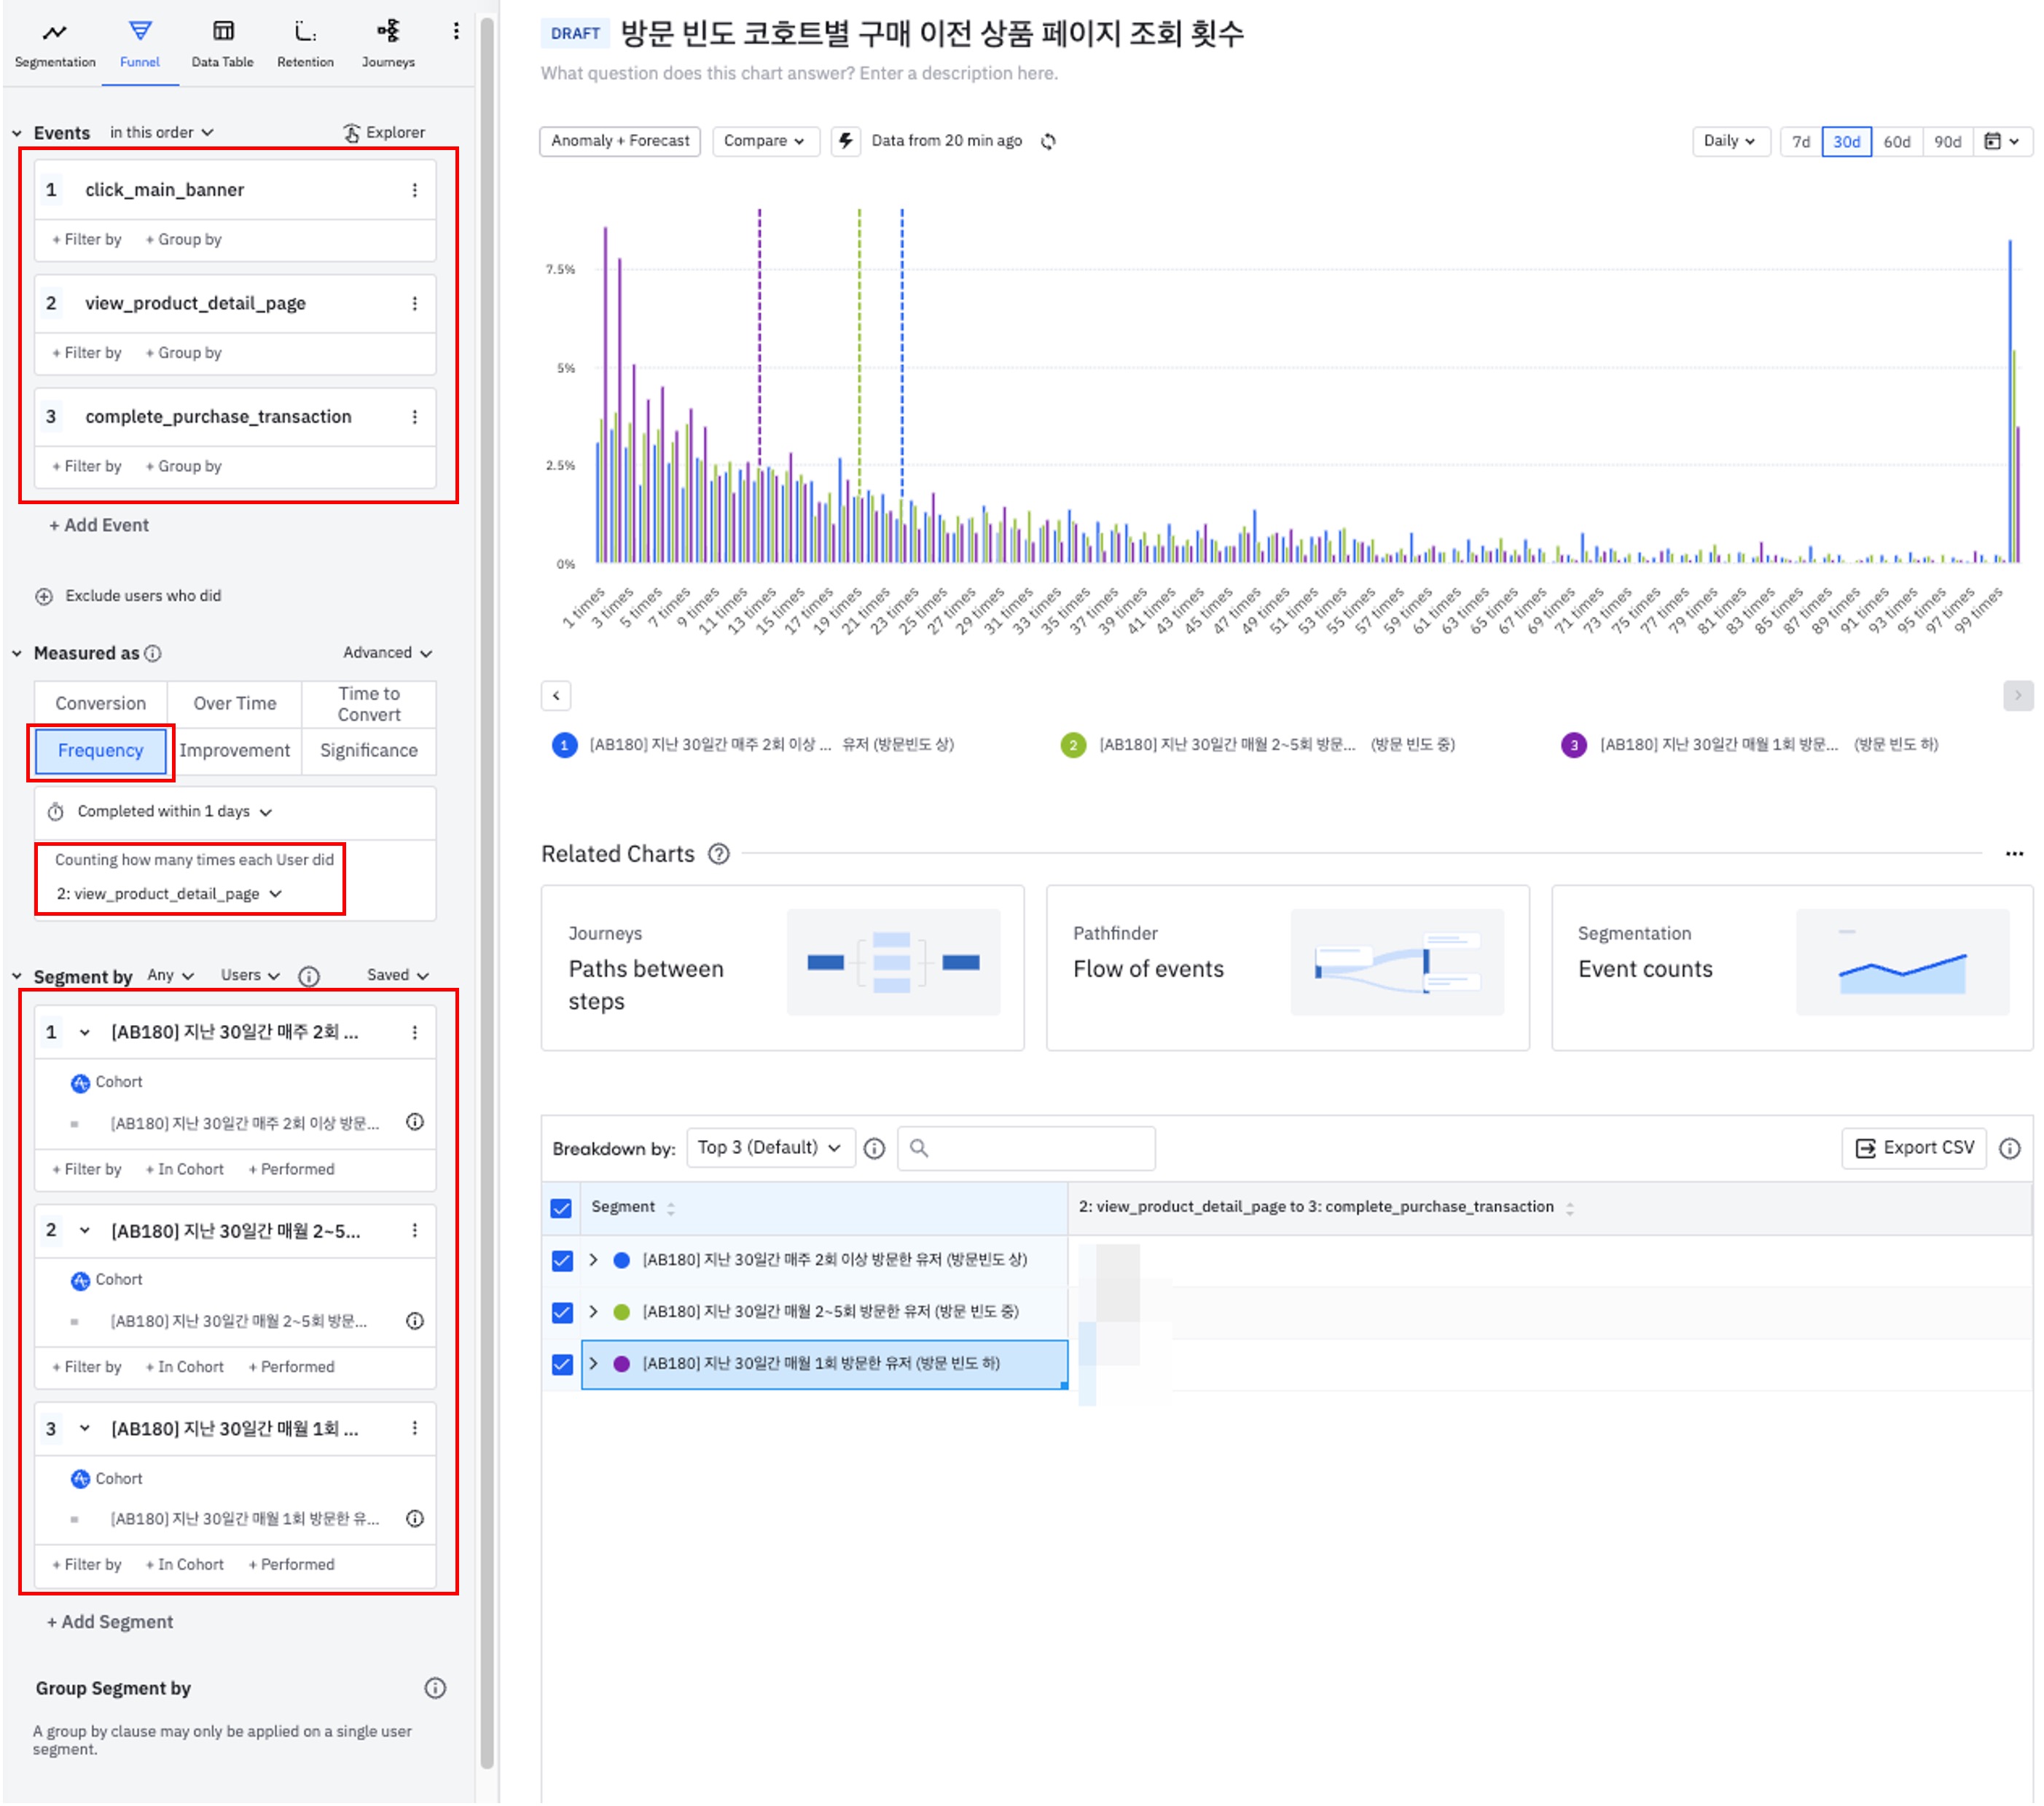Screen dimensions: 2044x1806
Task: Open click_main_banner event options menu
Action: click(x=415, y=190)
